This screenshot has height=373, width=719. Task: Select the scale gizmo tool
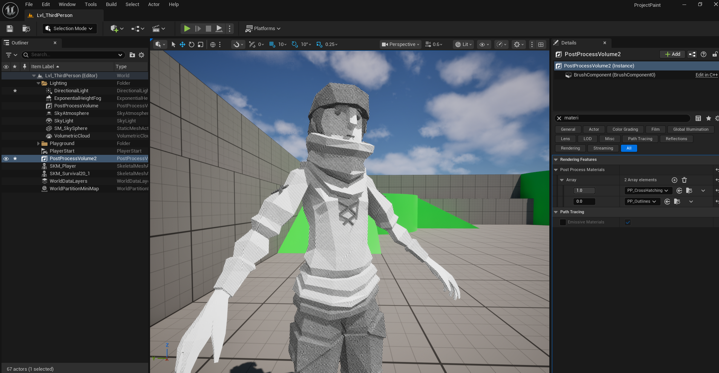click(x=201, y=44)
